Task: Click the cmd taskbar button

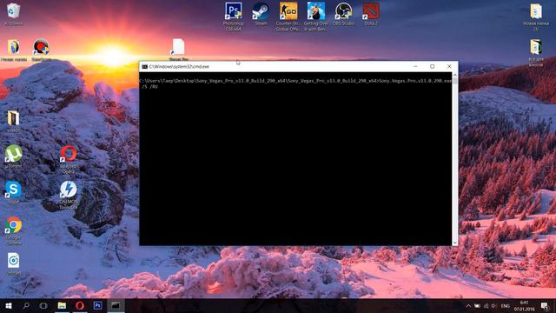Action: point(116,305)
